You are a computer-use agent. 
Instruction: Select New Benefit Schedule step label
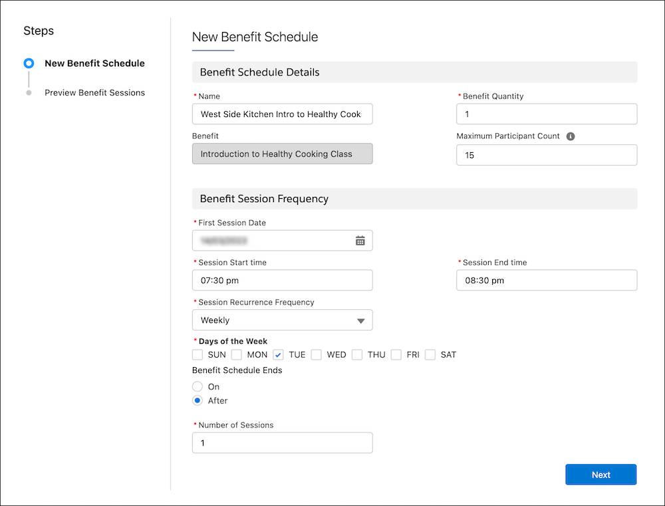pyautogui.click(x=94, y=64)
